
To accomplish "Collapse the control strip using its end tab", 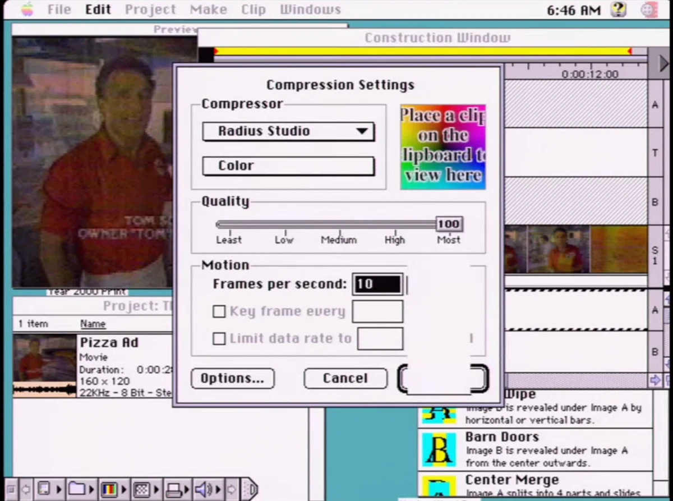I will point(250,488).
